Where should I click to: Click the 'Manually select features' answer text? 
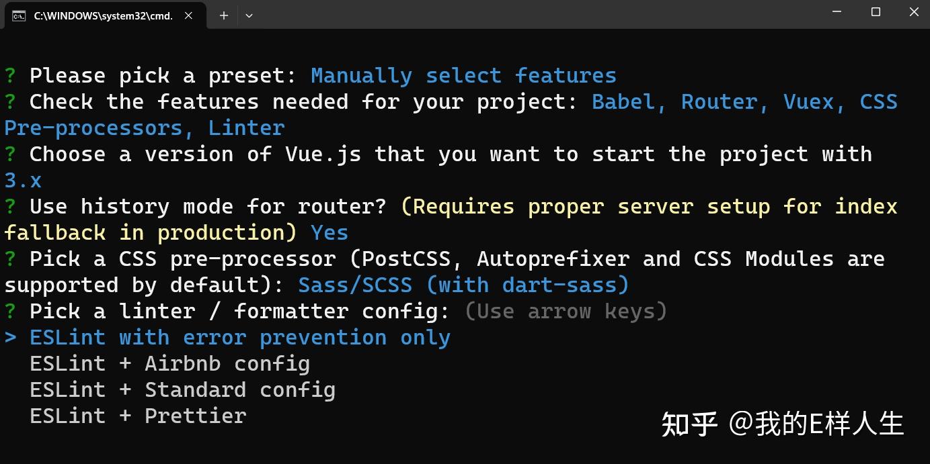[x=463, y=76]
